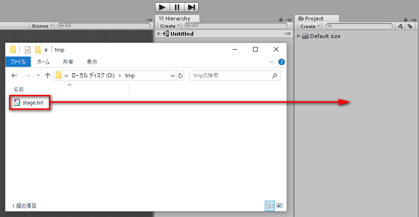This screenshot has height=217, width=419.
Task: Click ローカル ディスク (D:) in address bar
Action: (93, 75)
